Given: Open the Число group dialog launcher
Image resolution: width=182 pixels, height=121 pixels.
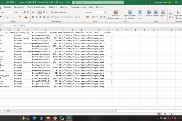Looking at the screenshot, I should coord(105,21).
